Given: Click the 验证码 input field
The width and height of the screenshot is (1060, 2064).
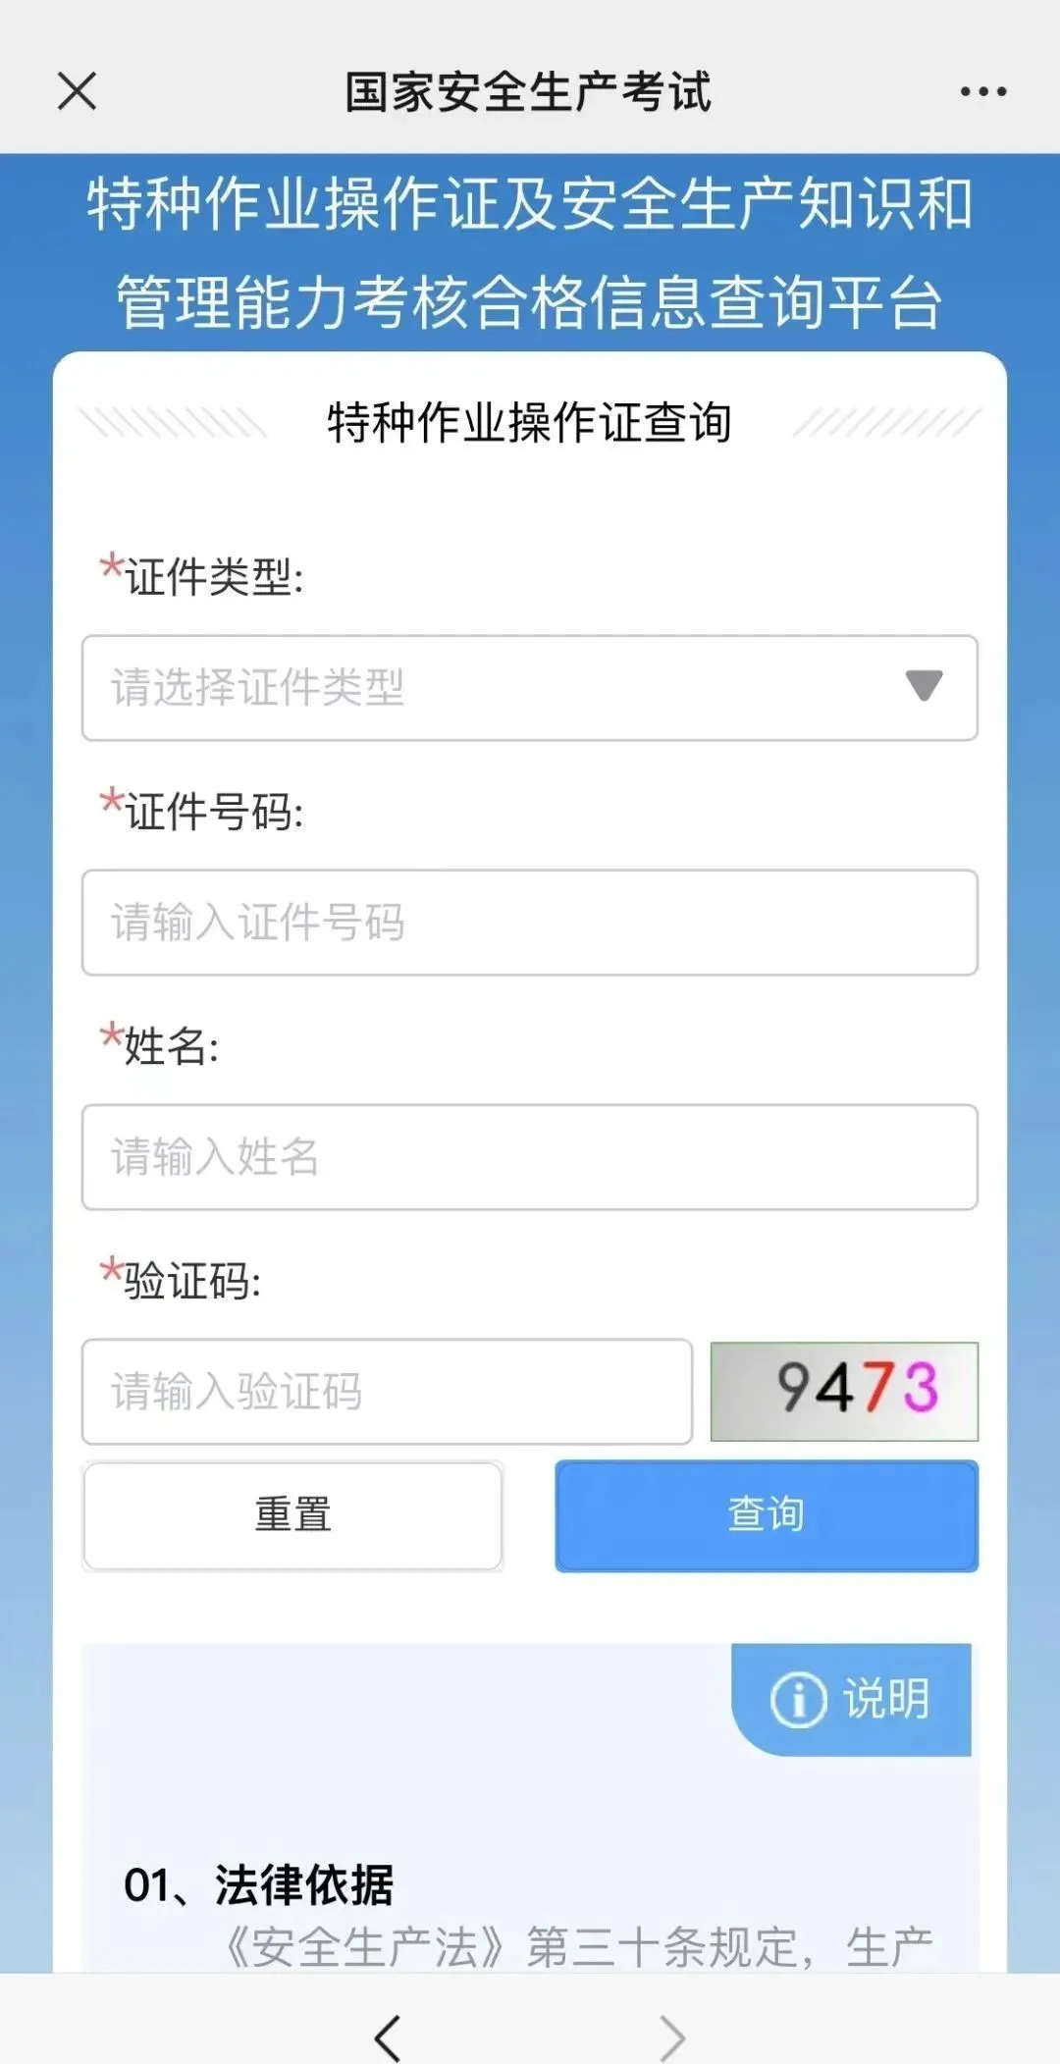Looking at the screenshot, I should coord(387,1392).
